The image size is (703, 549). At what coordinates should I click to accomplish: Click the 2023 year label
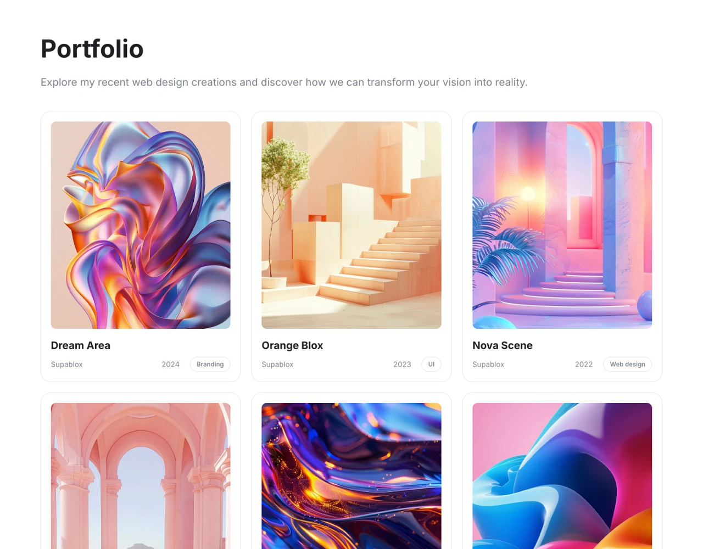(402, 365)
